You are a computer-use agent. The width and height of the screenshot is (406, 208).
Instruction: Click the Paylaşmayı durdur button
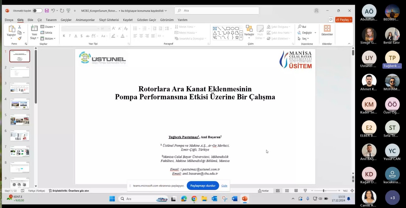coord(203,186)
